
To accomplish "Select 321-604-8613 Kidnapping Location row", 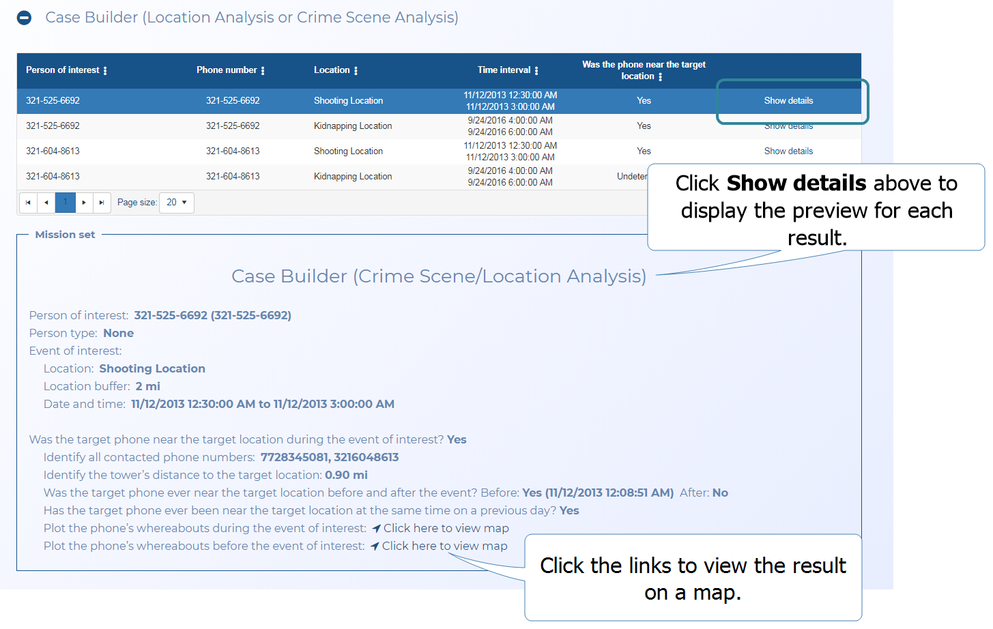I will pyautogui.click(x=353, y=177).
